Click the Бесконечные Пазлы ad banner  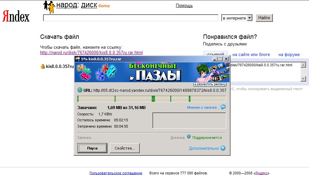click(x=152, y=72)
